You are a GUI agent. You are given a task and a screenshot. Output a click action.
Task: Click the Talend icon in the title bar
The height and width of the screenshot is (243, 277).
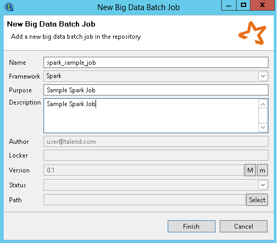[x=9, y=7]
